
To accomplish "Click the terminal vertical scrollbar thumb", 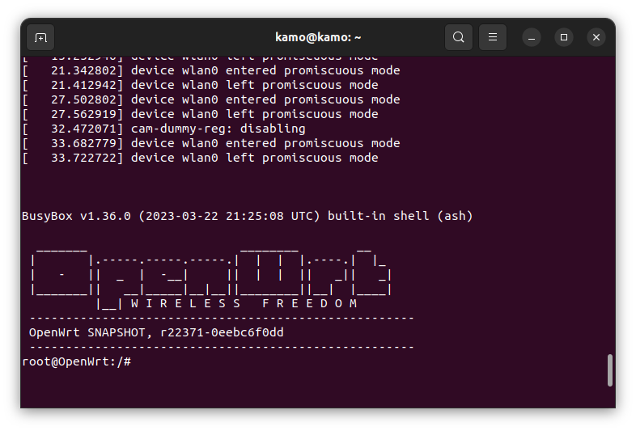I will (609, 370).
